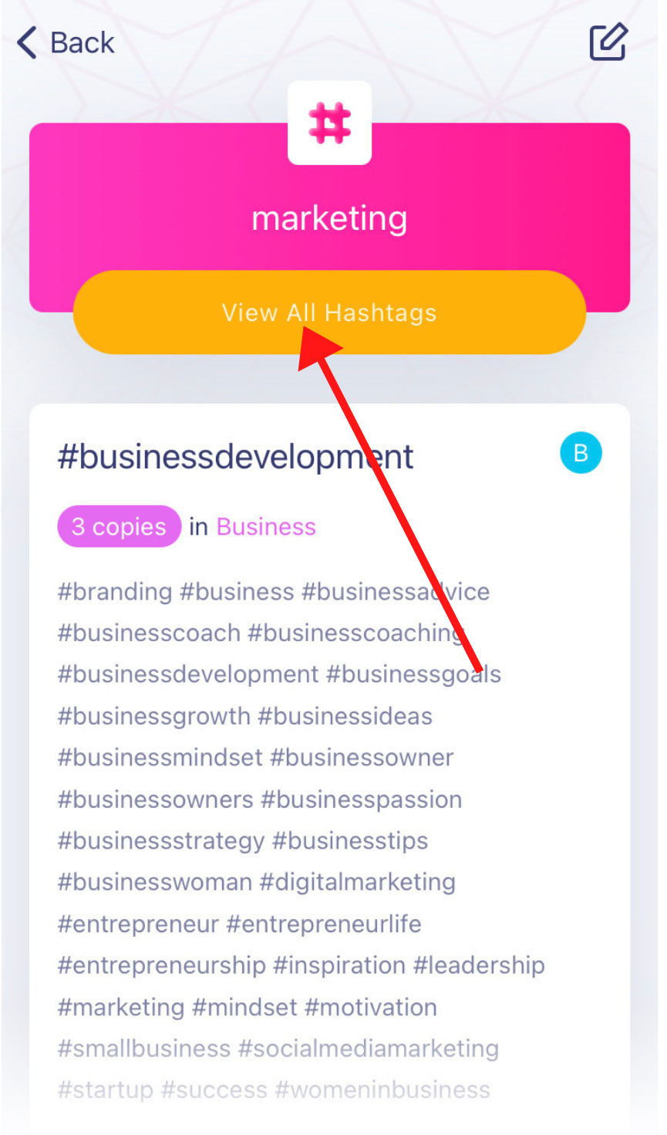Image resolution: width=667 pixels, height=1135 pixels.
Task: Open the Business category link
Action: [266, 527]
